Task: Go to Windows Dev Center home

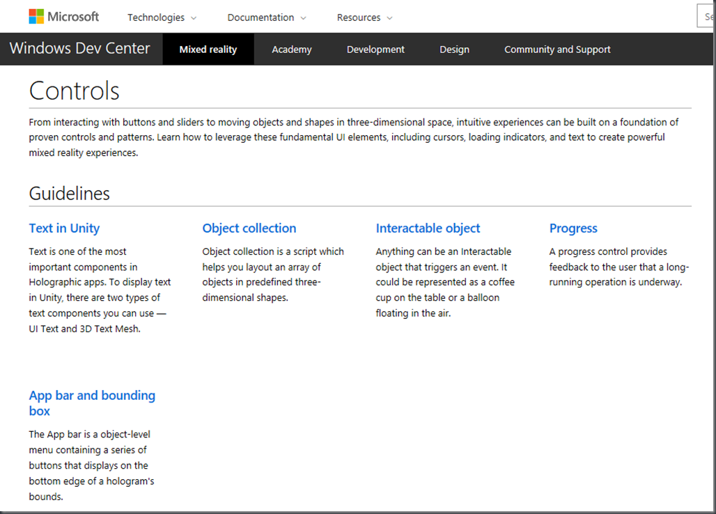Action: (x=80, y=48)
